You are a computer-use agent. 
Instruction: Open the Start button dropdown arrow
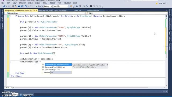tap(42, 6)
